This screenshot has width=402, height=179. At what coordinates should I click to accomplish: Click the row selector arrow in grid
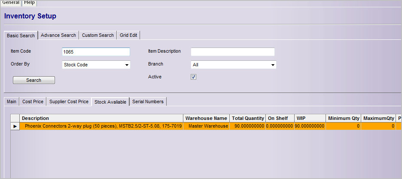pos(15,126)
